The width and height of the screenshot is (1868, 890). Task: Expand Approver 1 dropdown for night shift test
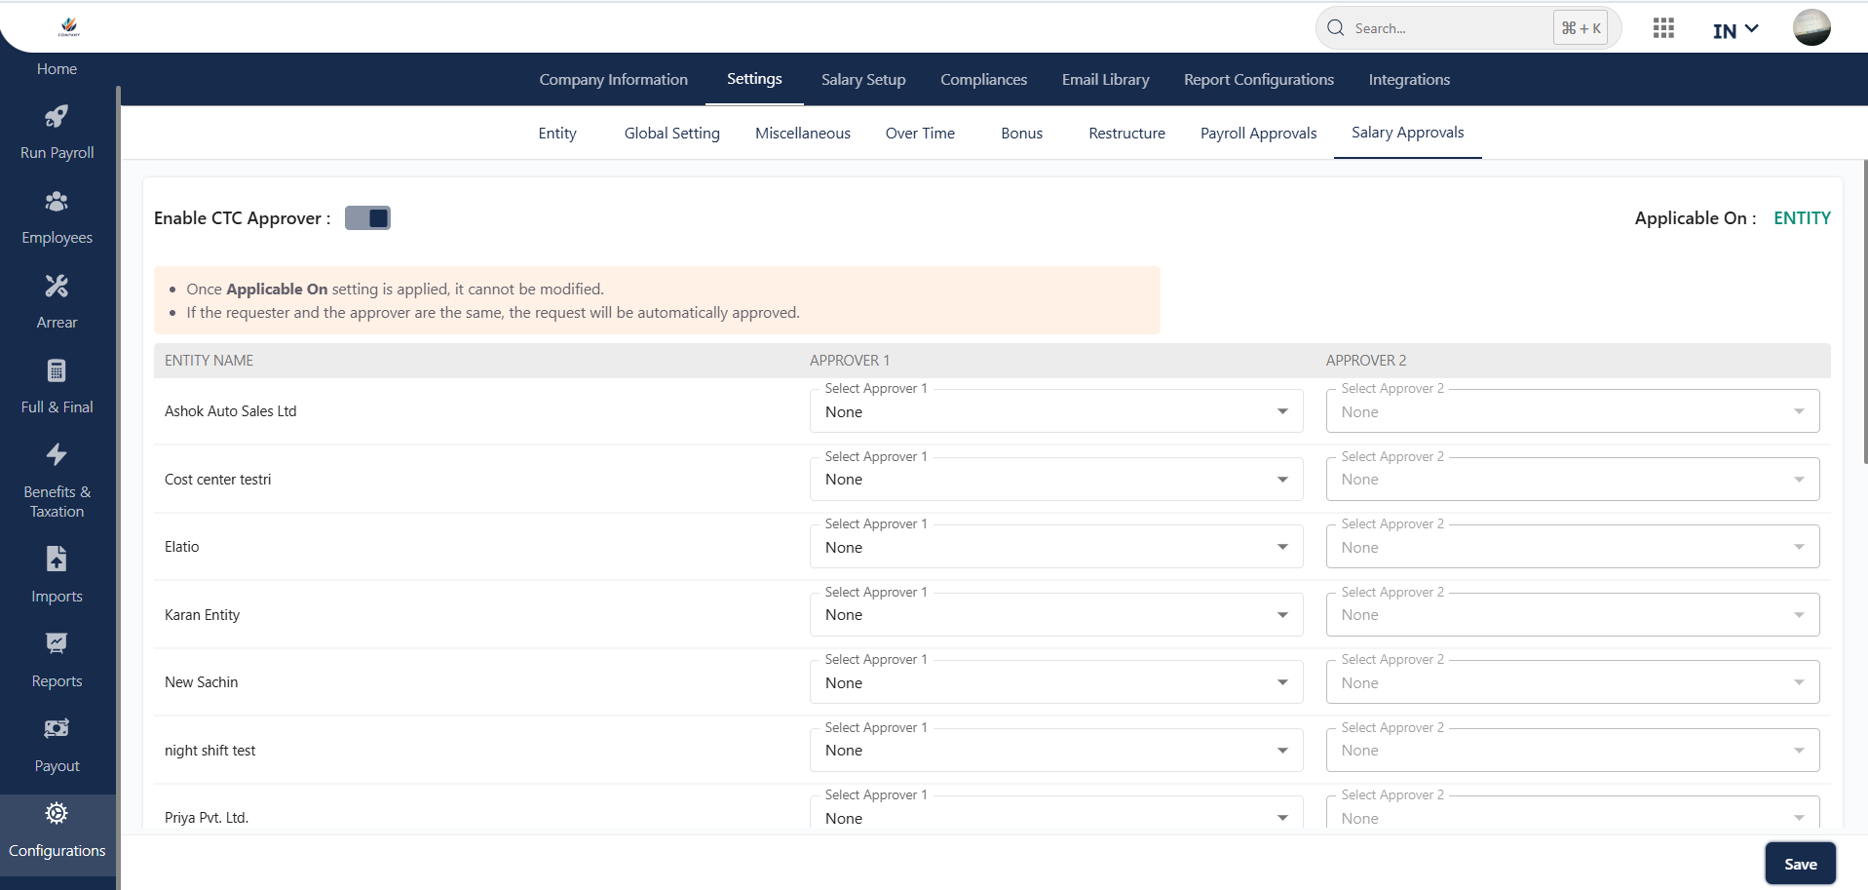1056,750
